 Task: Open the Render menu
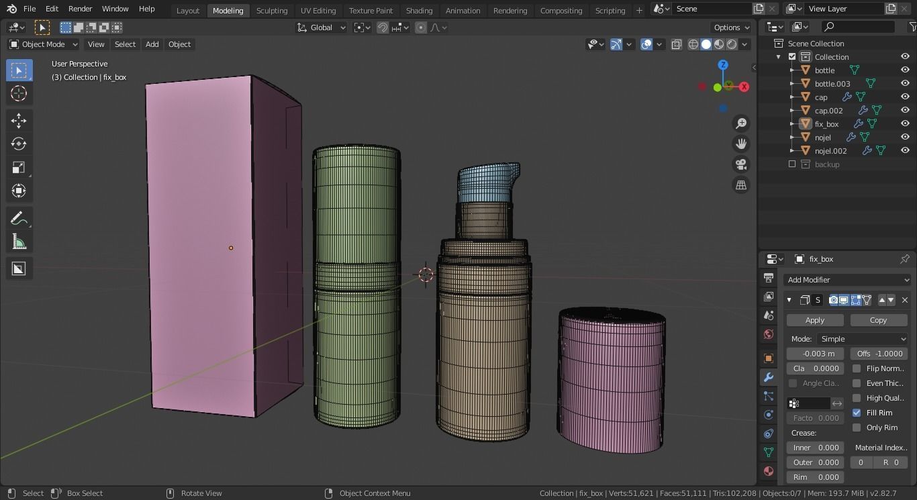[x=80, y=9]
